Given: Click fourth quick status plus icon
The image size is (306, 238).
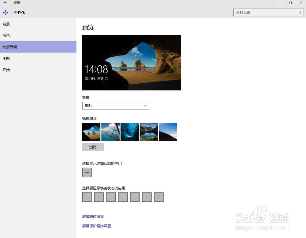Looking at the screenshot, I should coord(123,197).
